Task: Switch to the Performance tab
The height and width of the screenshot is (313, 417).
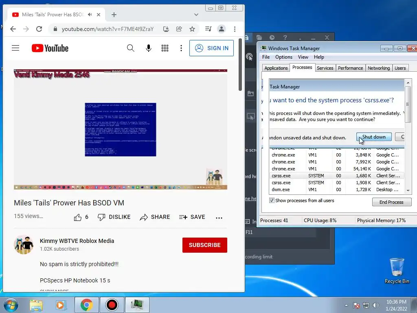Action: click(350, 68)
